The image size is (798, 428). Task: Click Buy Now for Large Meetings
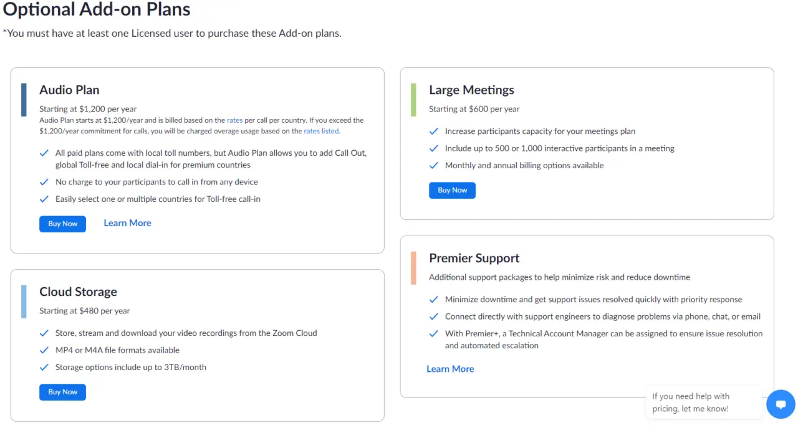452,190
